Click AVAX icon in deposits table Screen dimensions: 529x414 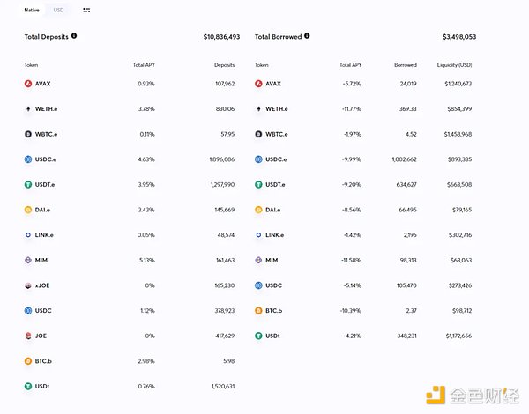28,84
